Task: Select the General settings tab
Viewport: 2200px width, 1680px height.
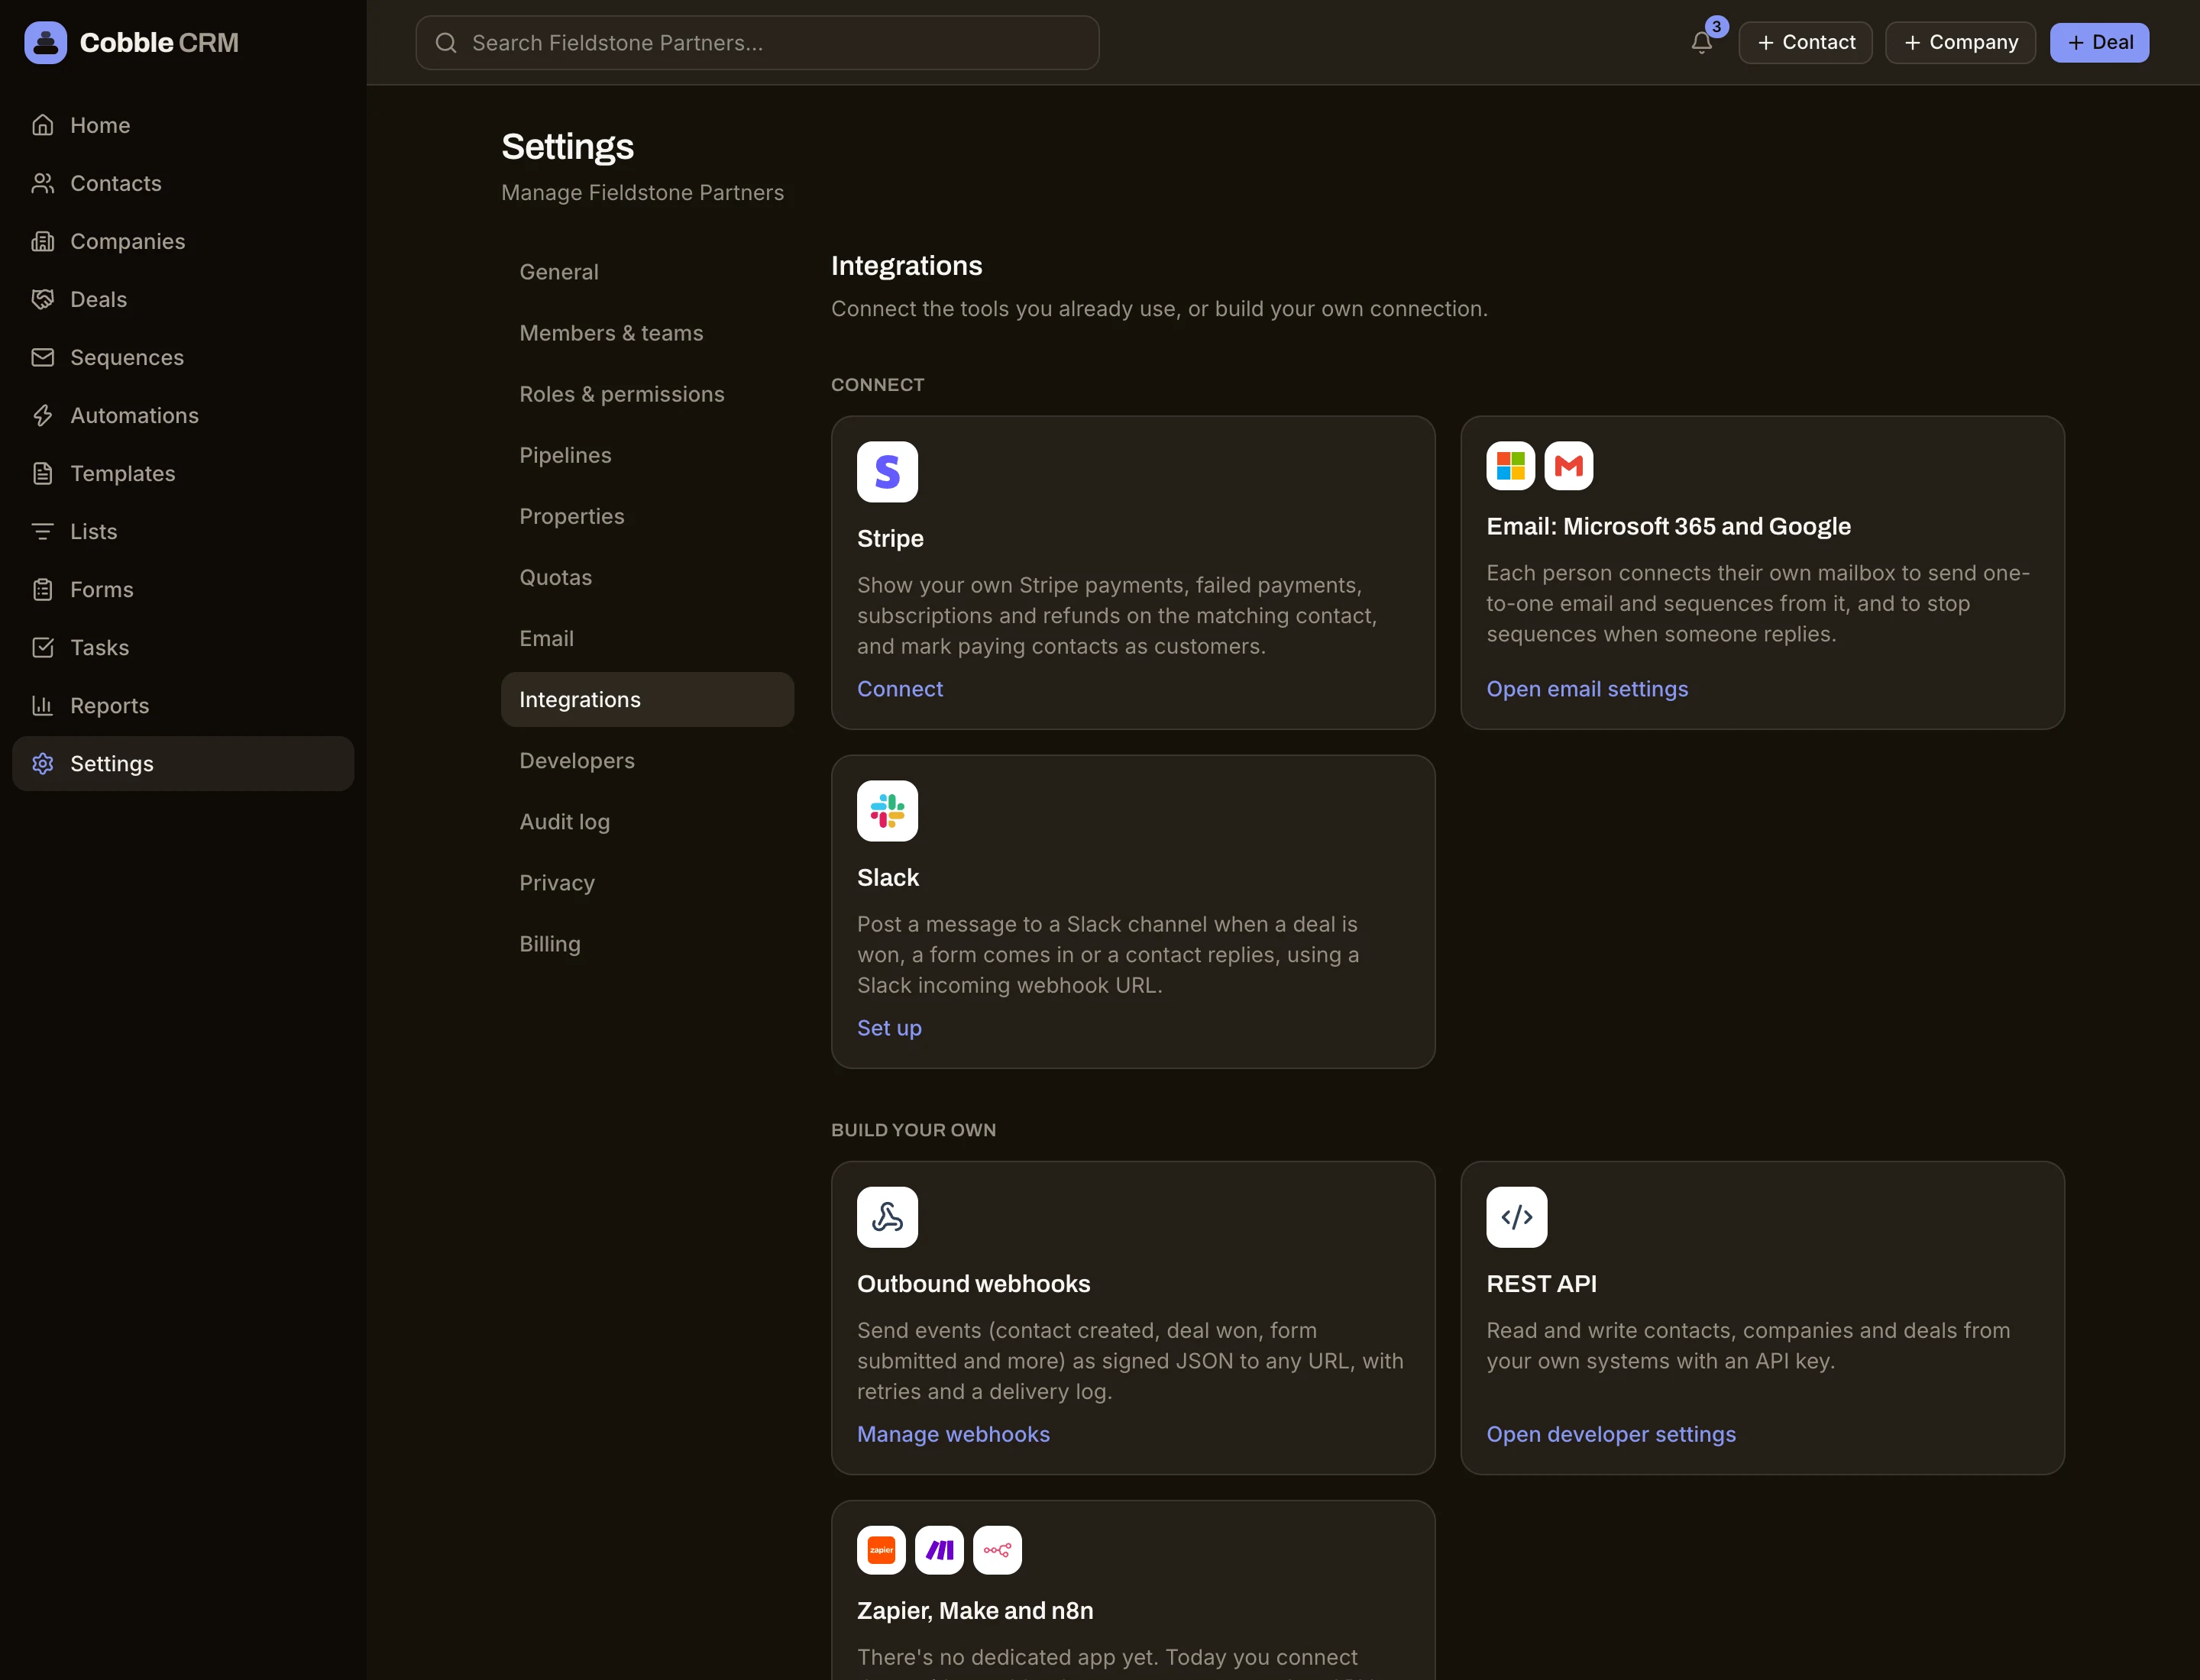Action: 647,272
